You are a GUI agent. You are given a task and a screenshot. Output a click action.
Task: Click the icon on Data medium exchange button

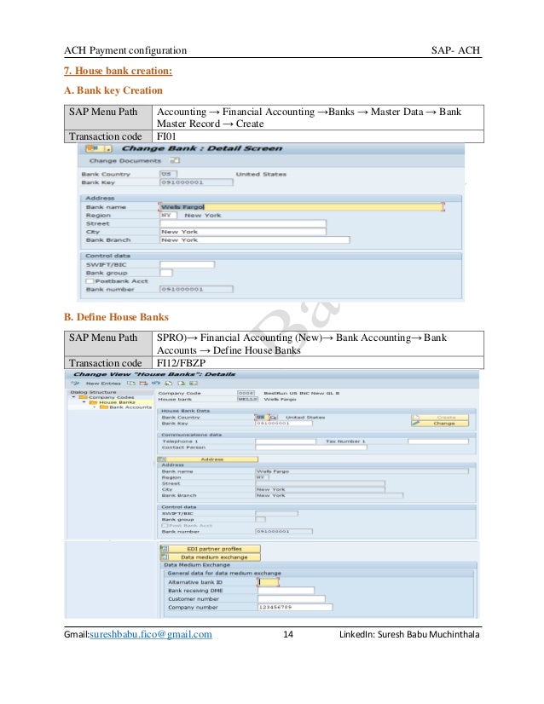click(165, 557)
